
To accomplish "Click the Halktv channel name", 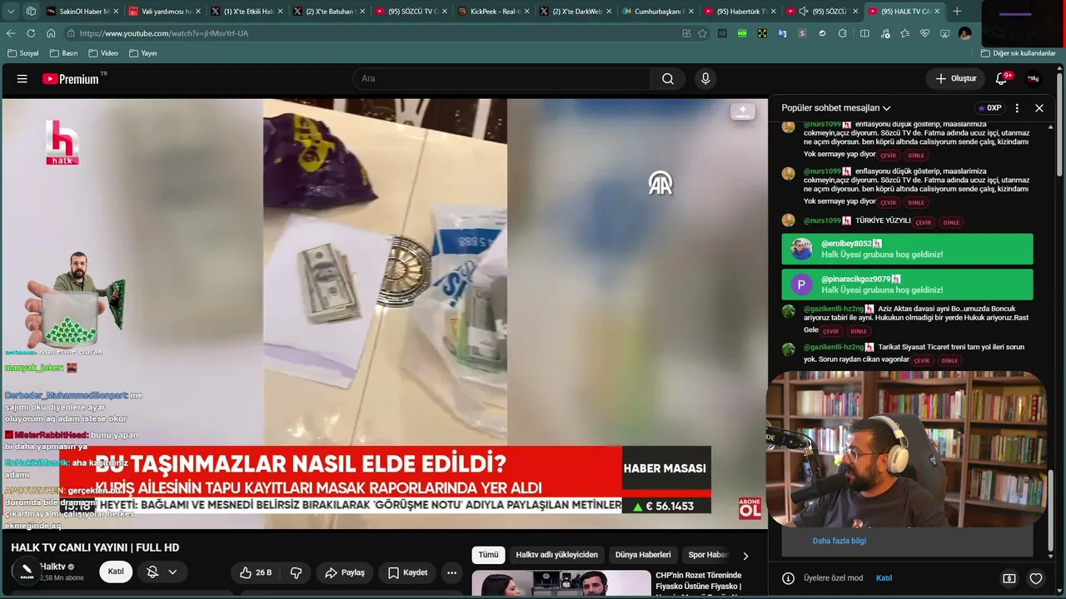I will coord(52,567).
